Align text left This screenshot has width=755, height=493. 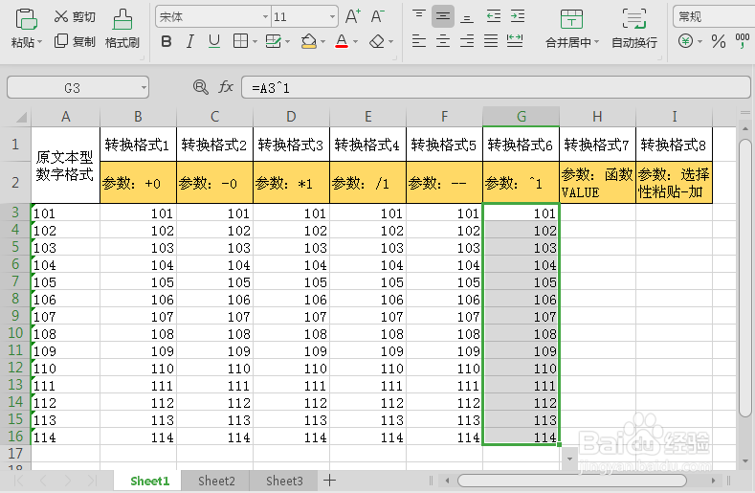point(419,41)
